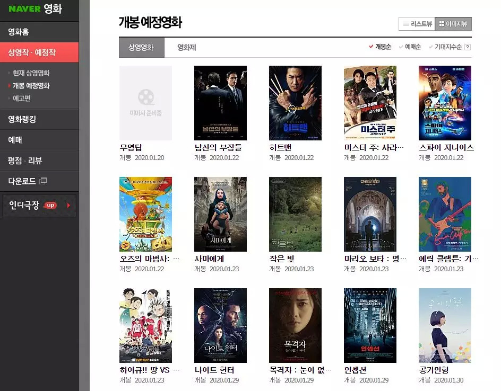Image resolution: width=501 pixels, height=391 pixels.
Task: Open the 남산의 부장들 title link
Action: [x=218, y=148]
